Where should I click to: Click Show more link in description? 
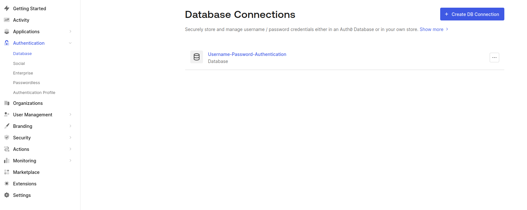point(431,29)
